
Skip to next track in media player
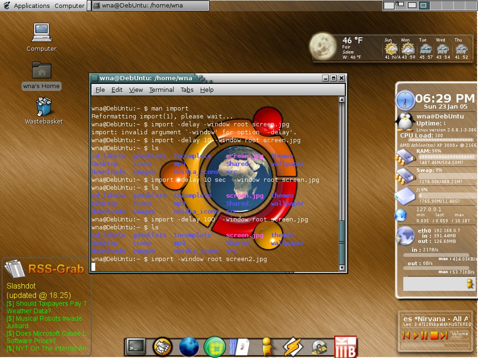click(x=444, y=336)
